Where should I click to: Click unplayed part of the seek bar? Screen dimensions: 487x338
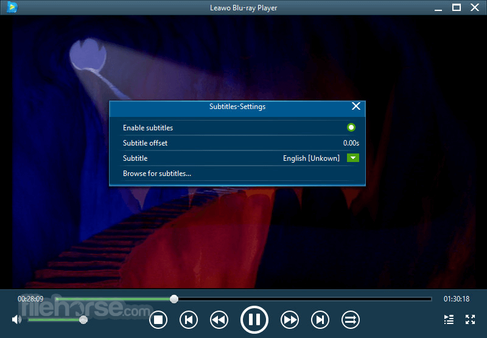click(305, 299)
